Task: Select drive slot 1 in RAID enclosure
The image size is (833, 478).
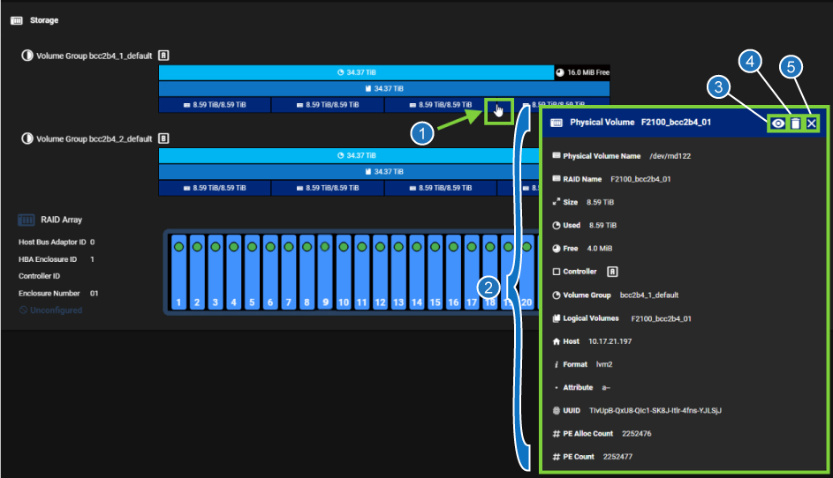Action: 178,273
